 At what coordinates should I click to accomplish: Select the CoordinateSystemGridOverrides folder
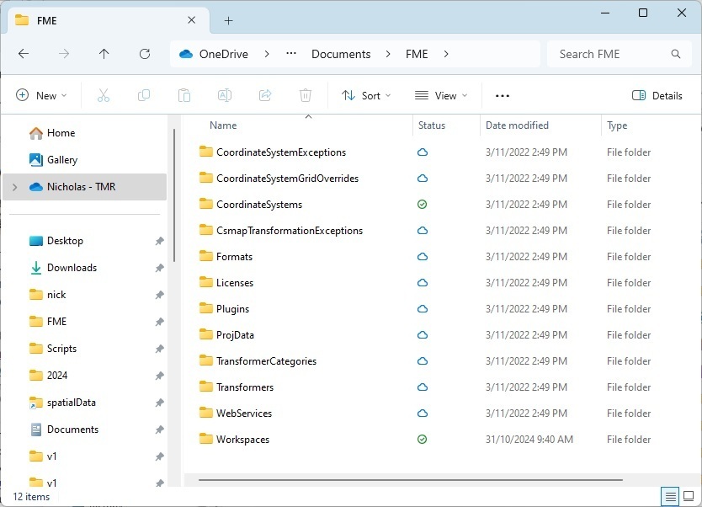[287, 179]
